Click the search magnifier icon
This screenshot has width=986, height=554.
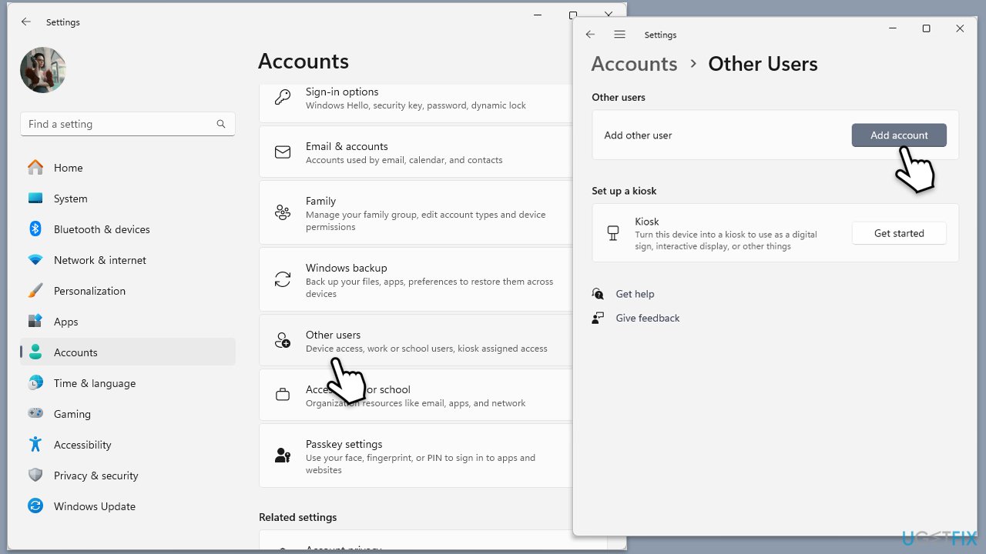point(221,124)
